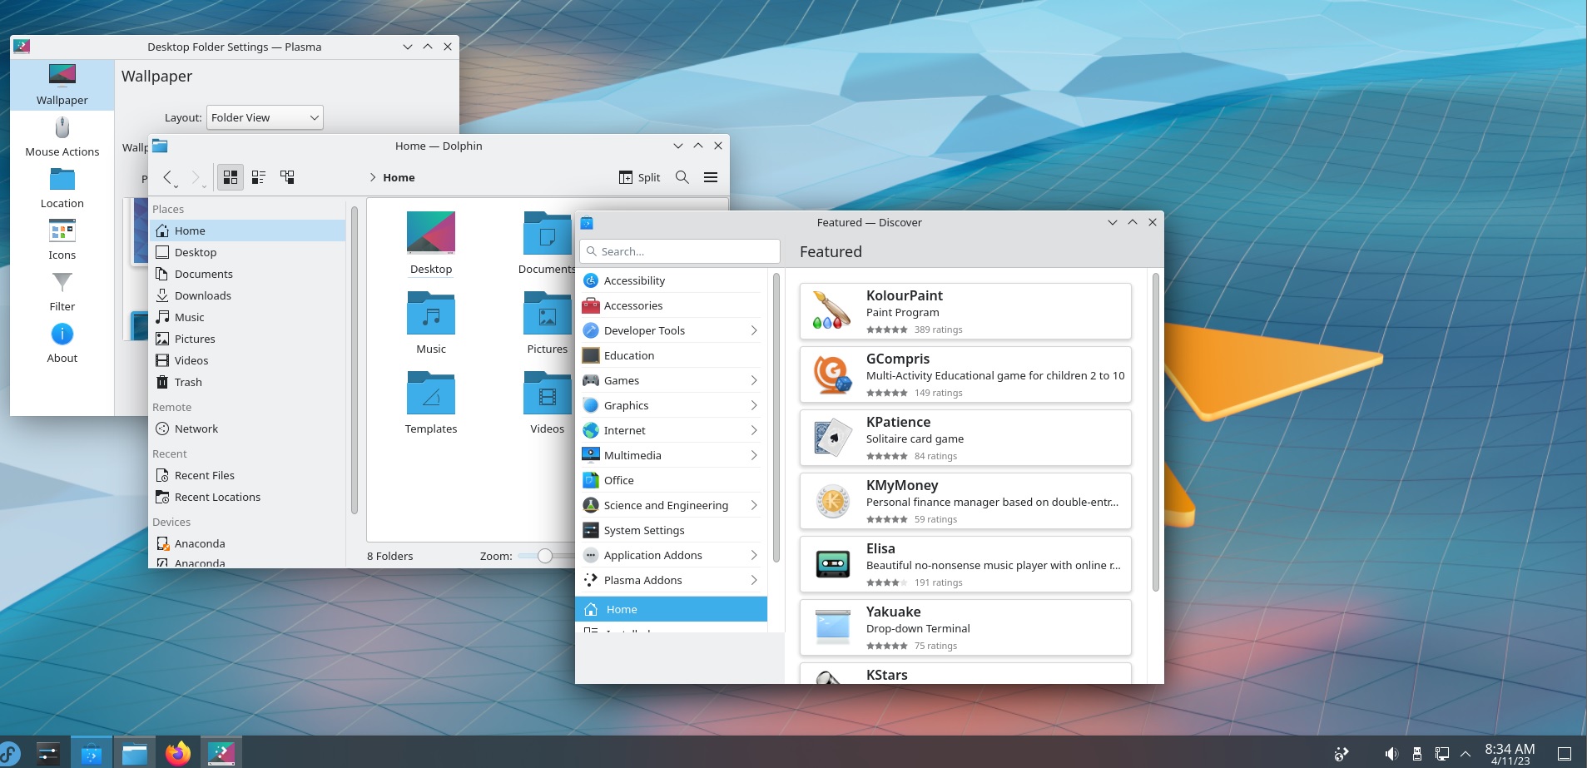Image resolution: width=1587 pixels, height=768 pixels.
Task: Switch Dolphin to Compact view mode
Action: click(x=259, y=177)
